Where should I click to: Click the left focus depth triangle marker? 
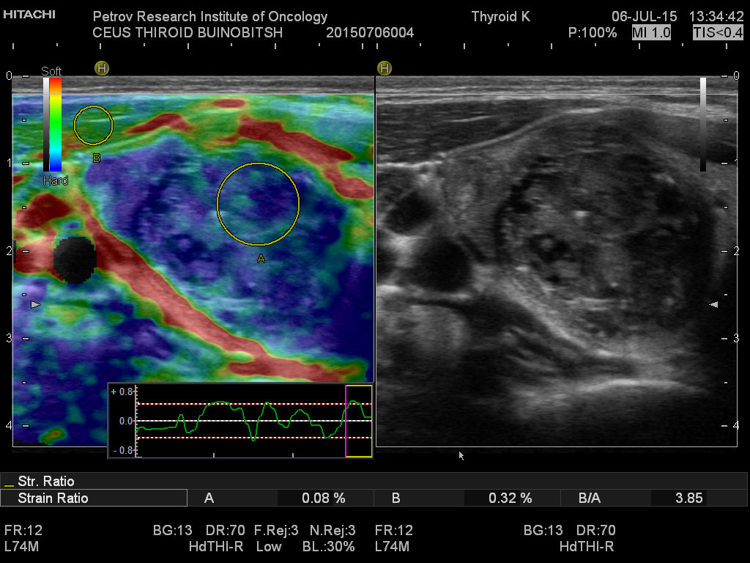coord(33,303)
